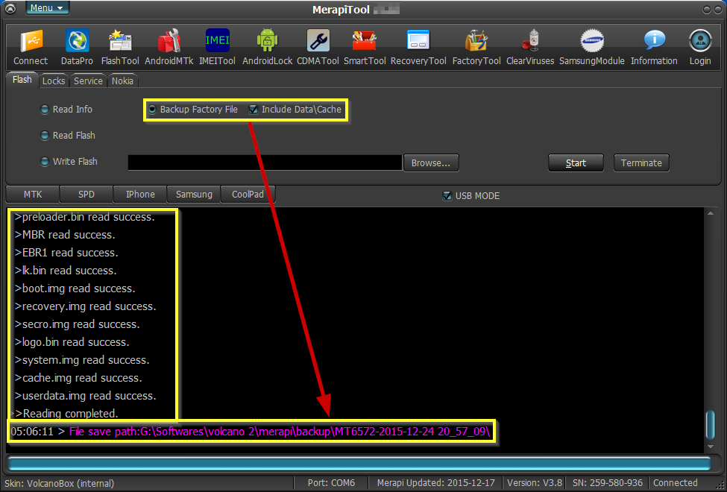Click the 'system.img read success' log line
This screenshot has width=727, height=492.
[x=82, y=360]
